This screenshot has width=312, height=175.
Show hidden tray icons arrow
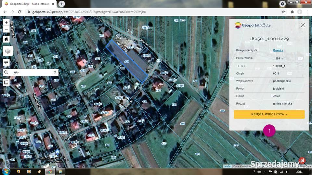point(265,172)
